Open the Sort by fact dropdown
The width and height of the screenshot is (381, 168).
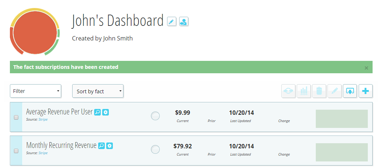[x=98, y=91]
